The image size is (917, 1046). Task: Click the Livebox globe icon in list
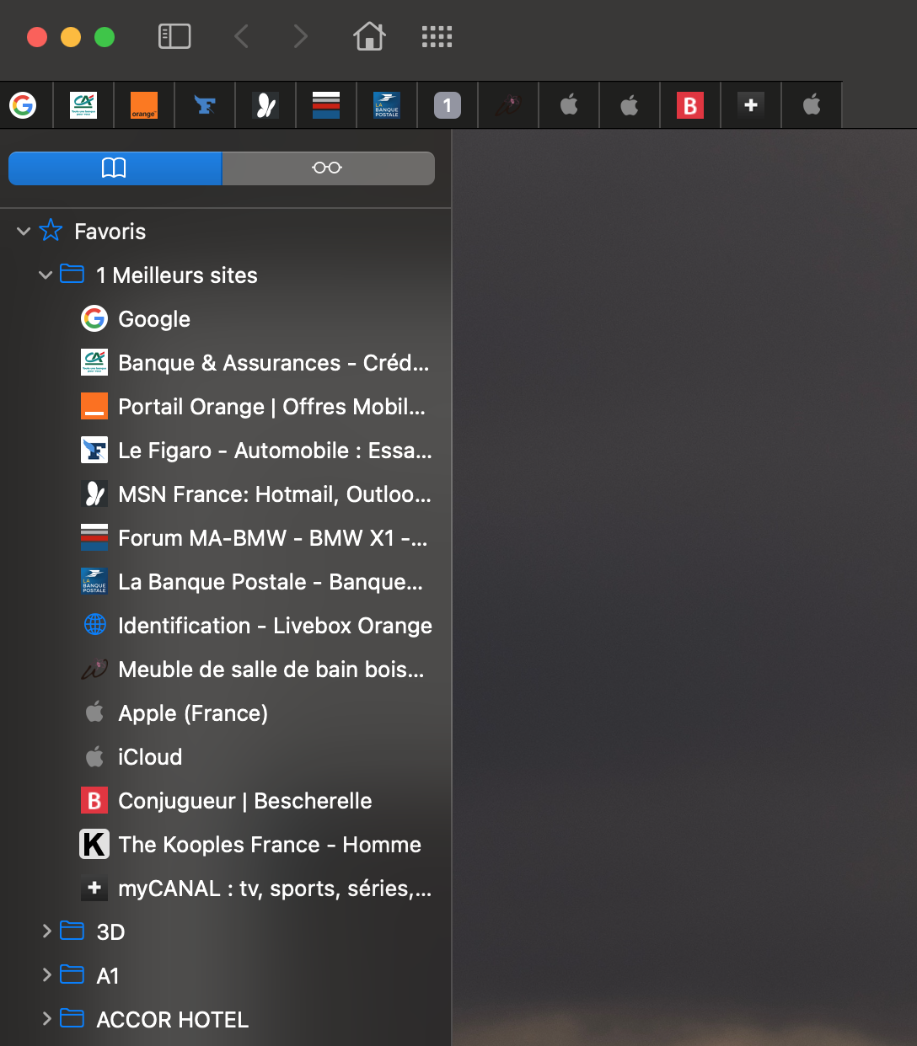(95, 625)
